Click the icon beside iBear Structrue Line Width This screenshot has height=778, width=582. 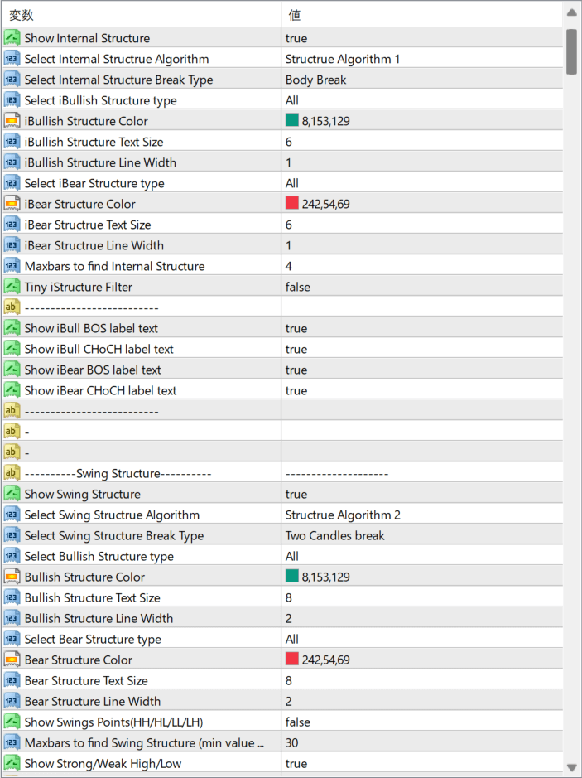tap(12, 245)
